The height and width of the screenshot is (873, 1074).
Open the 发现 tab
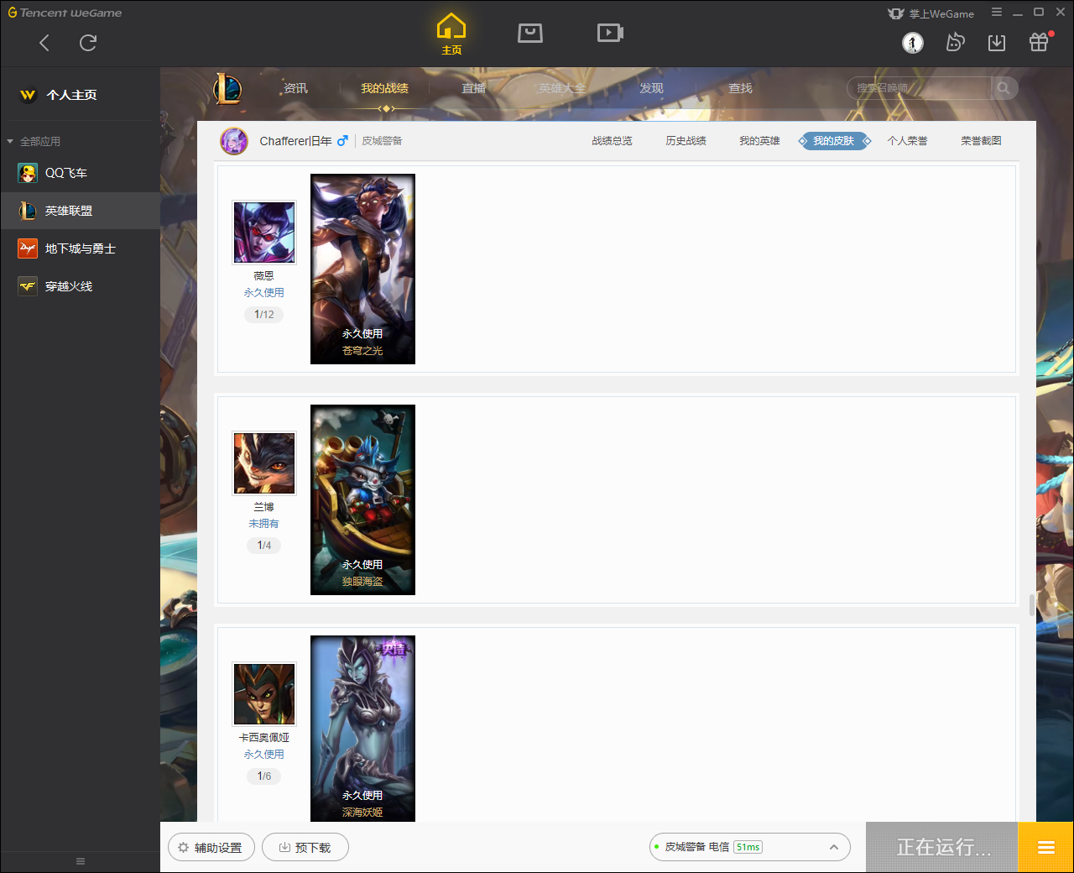[651, 88]
